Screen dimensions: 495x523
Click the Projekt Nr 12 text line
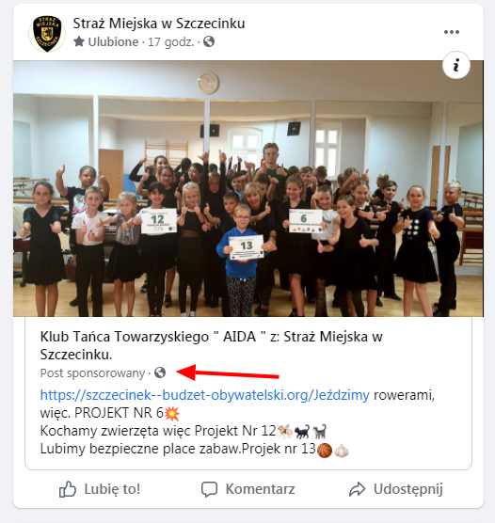[183, 431]
